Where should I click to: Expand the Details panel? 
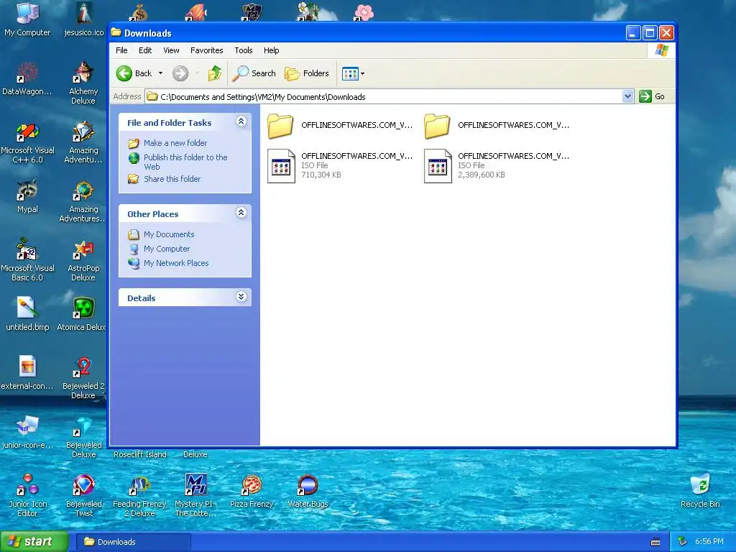(x=241, y=297)
